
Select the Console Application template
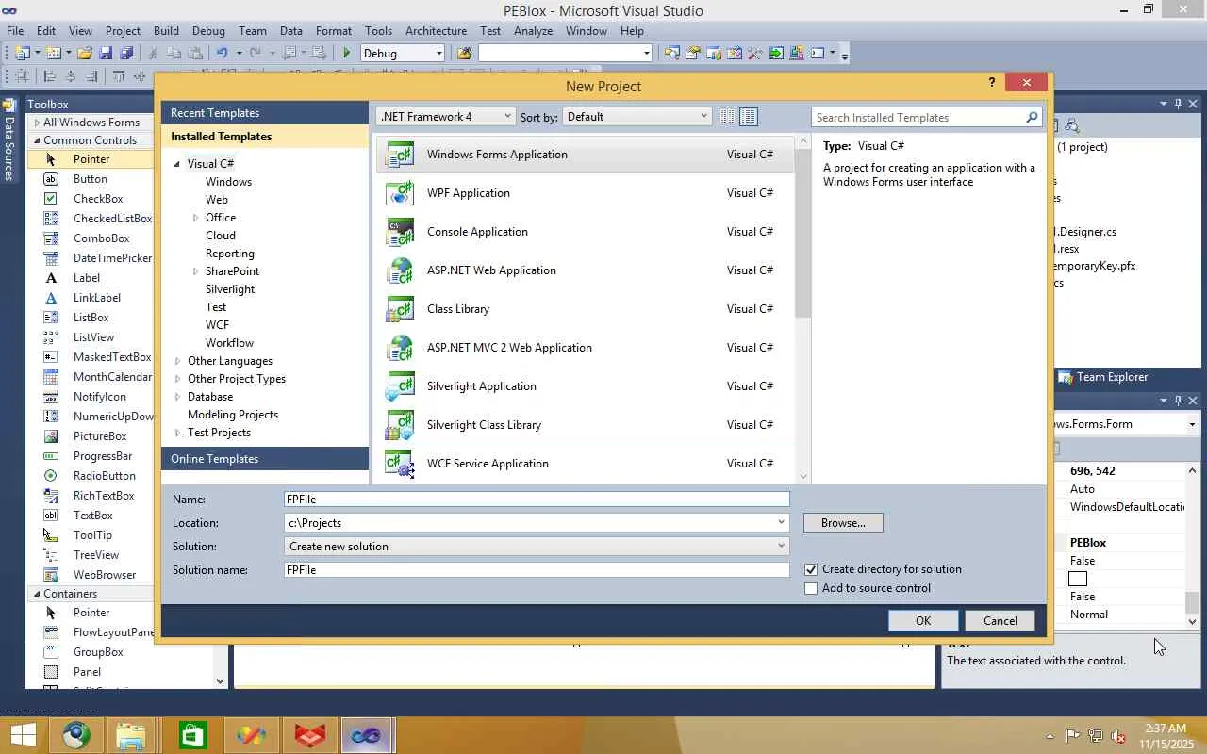click(585, 232)
